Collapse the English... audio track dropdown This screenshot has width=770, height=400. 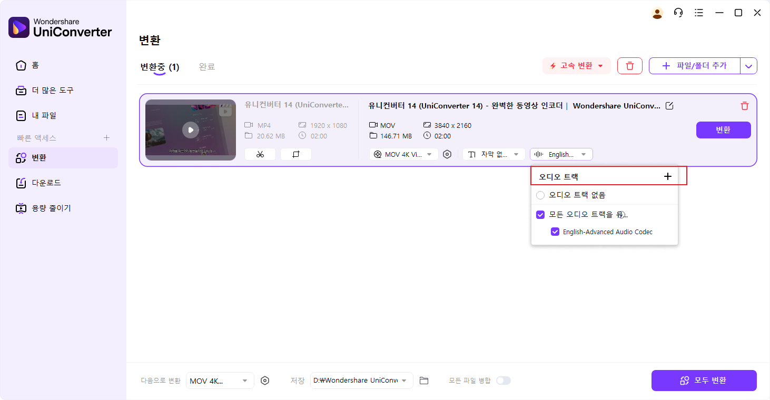tap(561, 154)
